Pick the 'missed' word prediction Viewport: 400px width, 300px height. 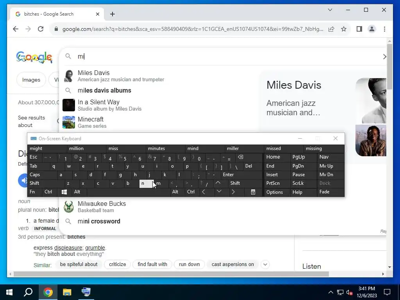[284, 148]
